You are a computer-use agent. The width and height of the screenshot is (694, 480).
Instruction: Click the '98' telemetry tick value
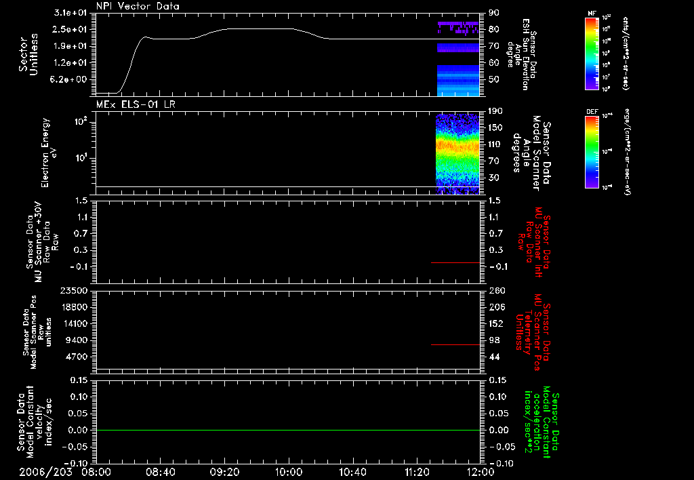coord(494,340)
